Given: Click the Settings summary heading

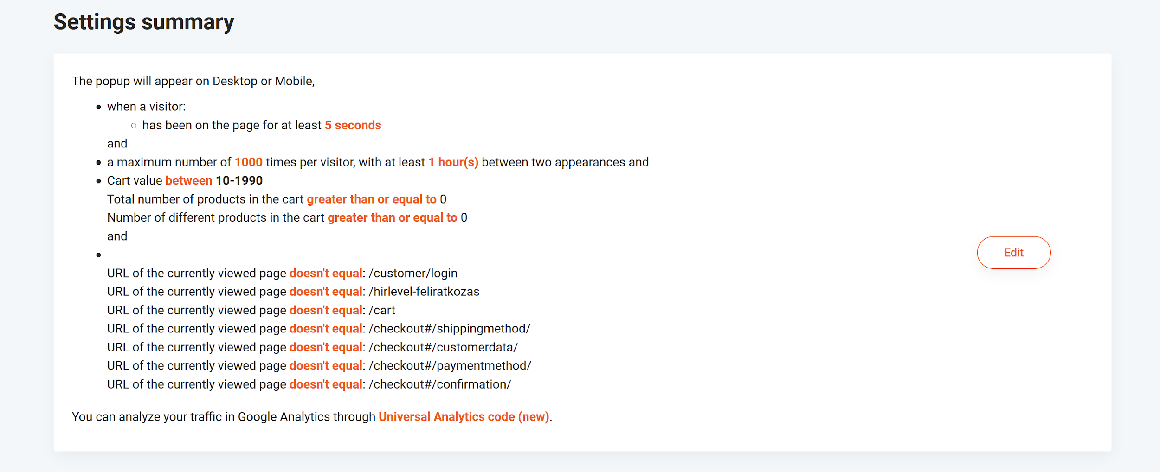Looking at the screenshot, I should coord(144,22).
